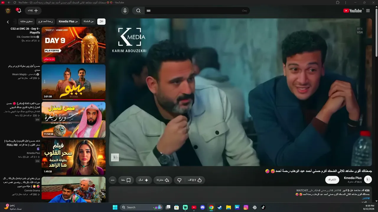Open the notifications bell
The width and height of the screenshot is (378, 212).
[x=19, y=11]
